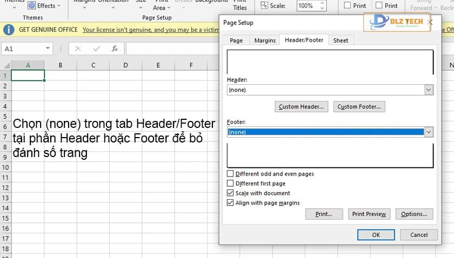Click the Footer preview box

(330, 155)
